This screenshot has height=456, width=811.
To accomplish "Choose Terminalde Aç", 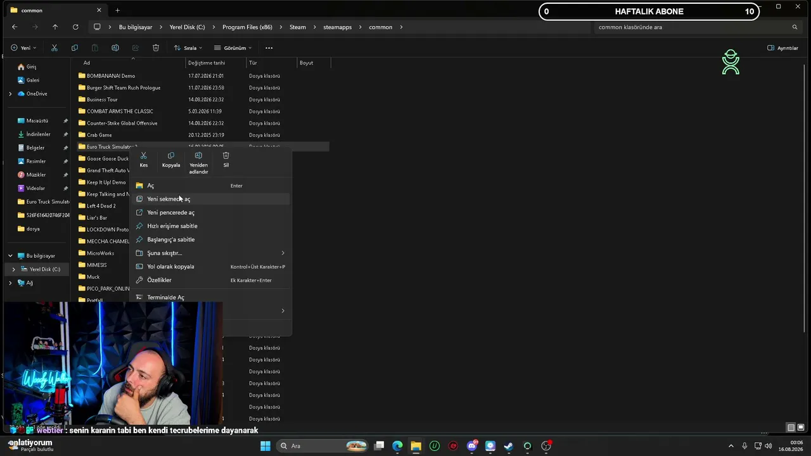I will (211, 297).
